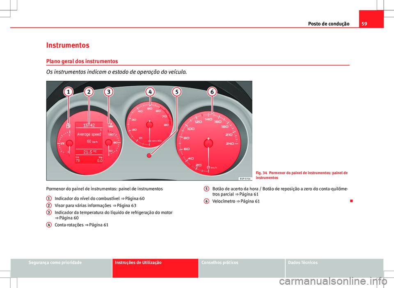Click legend number 2 circle icon
The height and width of the screenshot is (288, 394).
tap(49, 205)
